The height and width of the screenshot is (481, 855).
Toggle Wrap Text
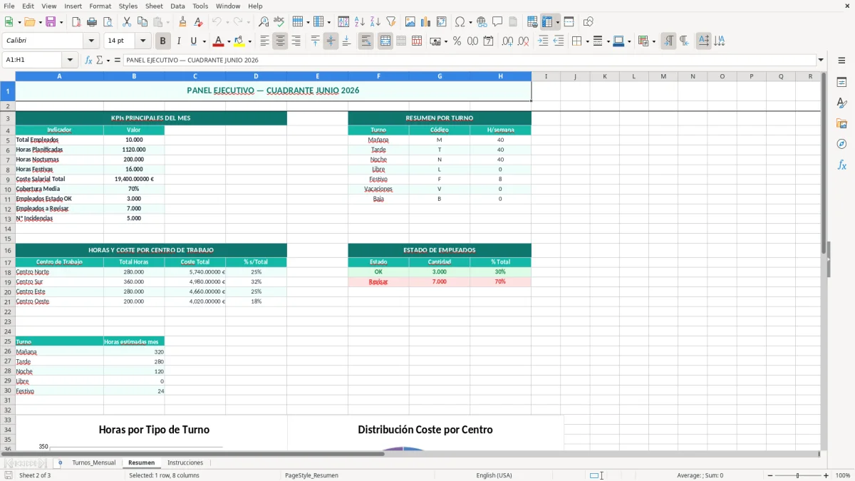pos(366,41)
